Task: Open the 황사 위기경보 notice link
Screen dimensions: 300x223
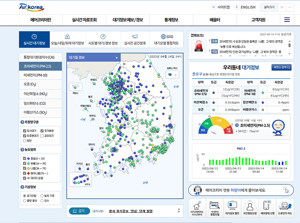Action: (x=130, y=211)
